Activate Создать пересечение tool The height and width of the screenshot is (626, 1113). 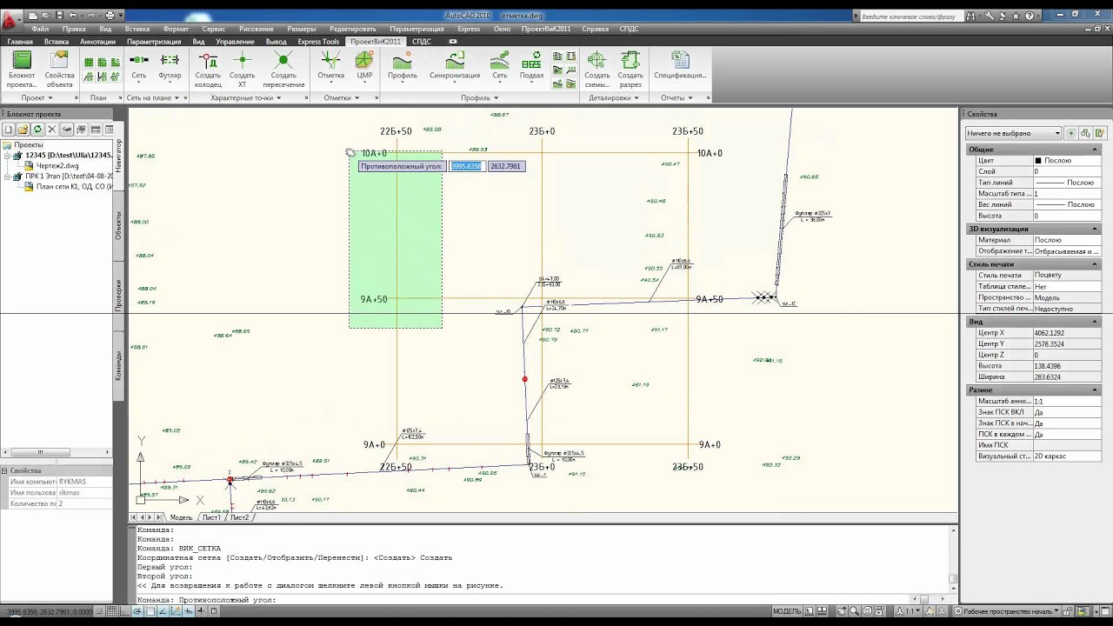click(x=283, y=69)
